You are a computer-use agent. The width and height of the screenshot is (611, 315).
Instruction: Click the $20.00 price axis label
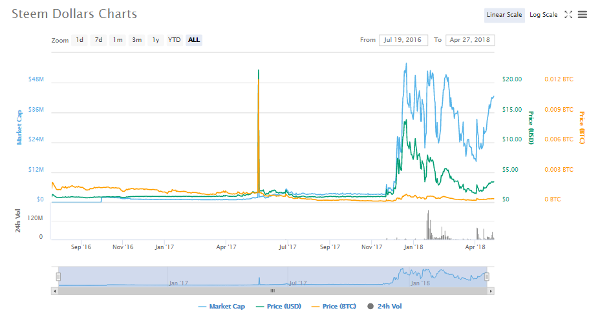pos(512,79)
